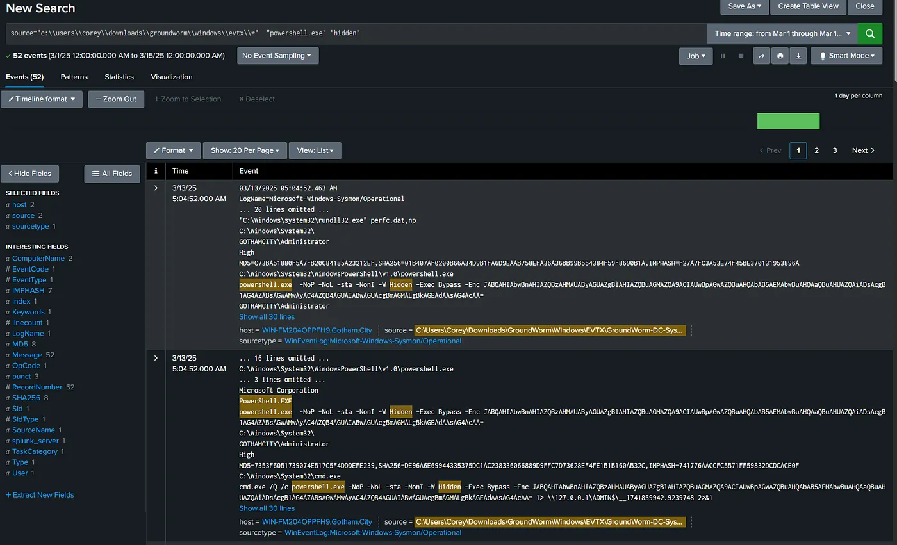Export results with the download icon

point(798,56)
